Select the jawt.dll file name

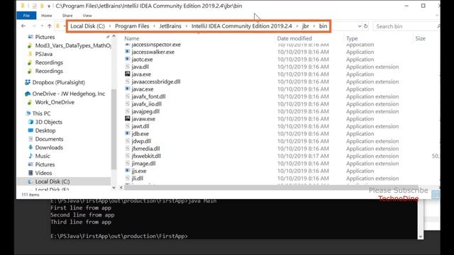(140, 126)
